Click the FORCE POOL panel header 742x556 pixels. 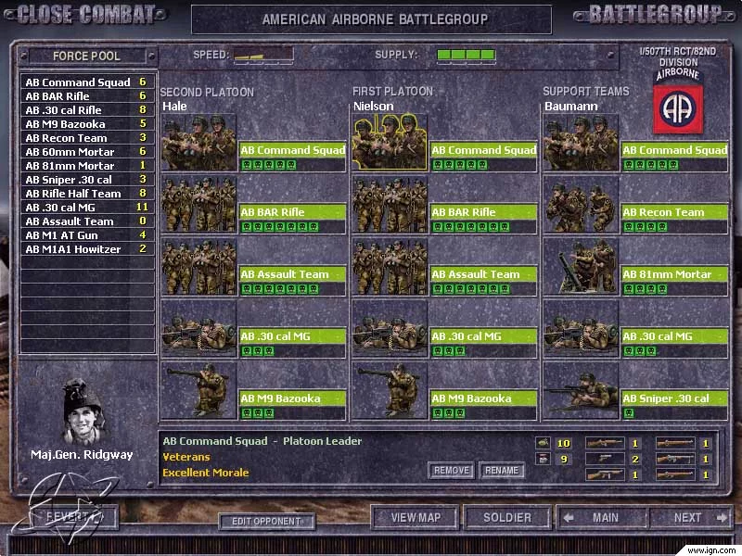pyautogui.click(x=86, y=56)
